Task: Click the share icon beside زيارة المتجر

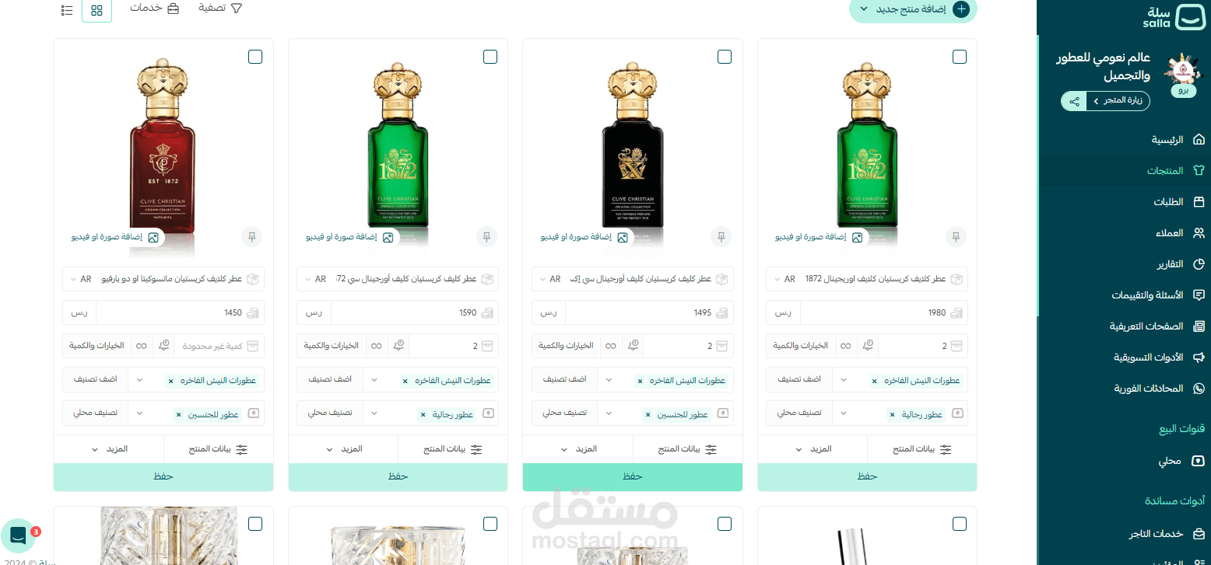Action: 1074,101
